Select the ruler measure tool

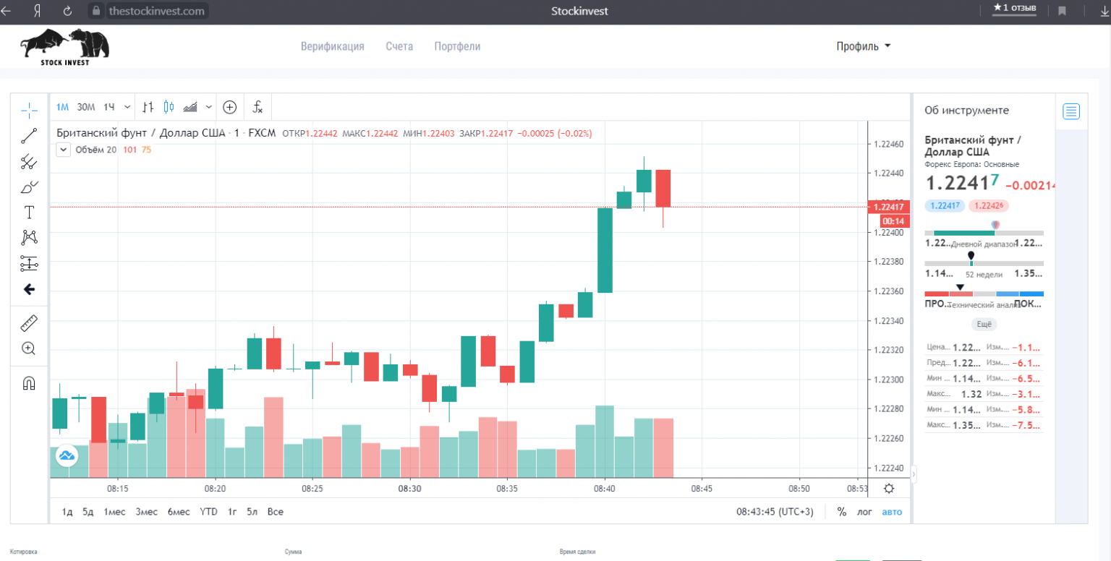(x=29, y=323)
